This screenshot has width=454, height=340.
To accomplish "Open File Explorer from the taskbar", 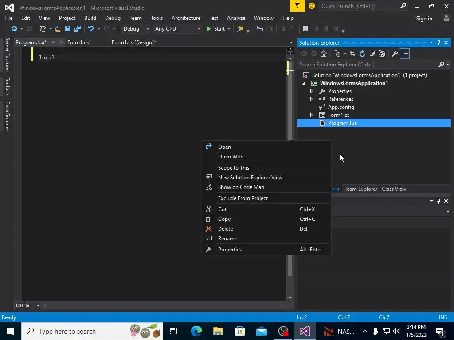I will pos(218,331).
